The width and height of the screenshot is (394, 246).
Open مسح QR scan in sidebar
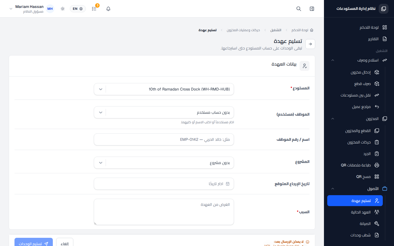[x=355, y=177]
